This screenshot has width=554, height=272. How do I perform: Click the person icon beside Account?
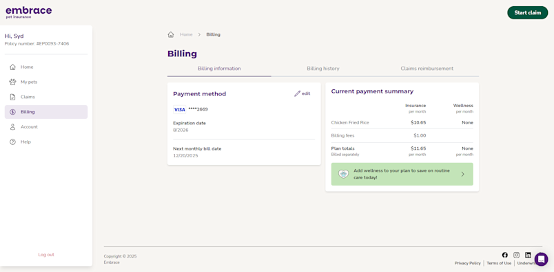click(12, 127)
